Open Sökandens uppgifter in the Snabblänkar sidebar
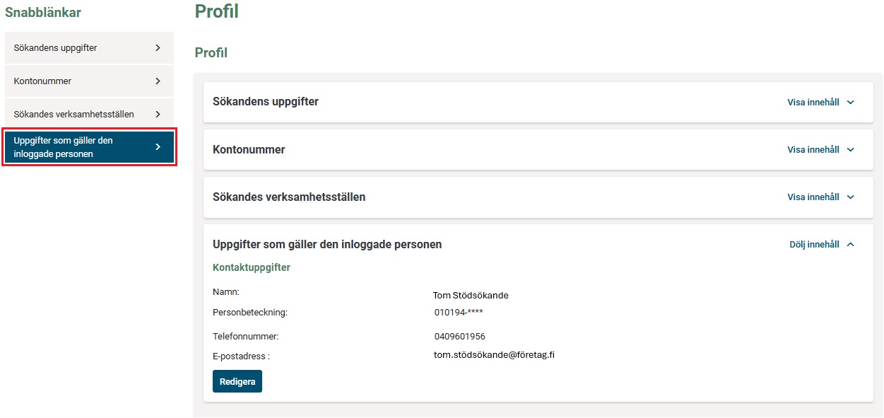The width and height of the screenshot is (884, 418). tap(56, 48)
